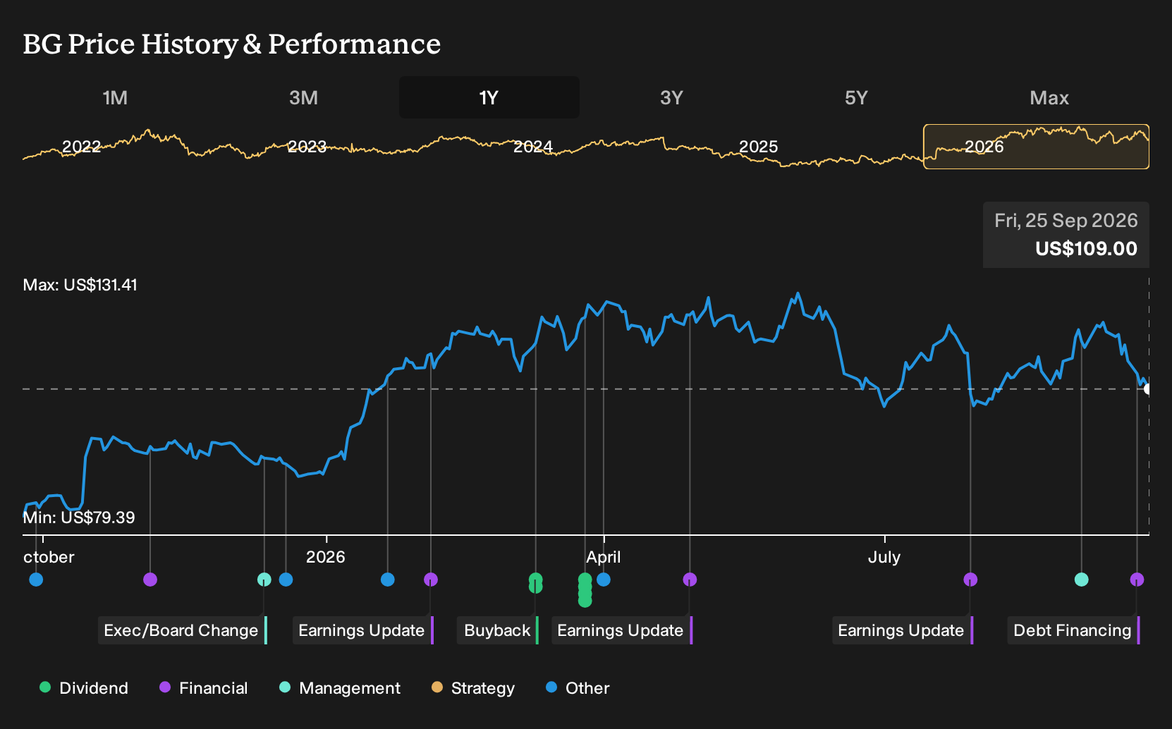Click the July axis label
Image resolution: width=1172 pixels, height=729 pixels.
coord(884,557)
